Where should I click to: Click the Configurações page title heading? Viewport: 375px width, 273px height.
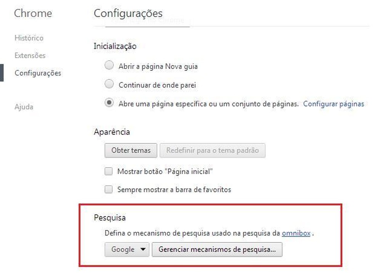pos(128,14)
